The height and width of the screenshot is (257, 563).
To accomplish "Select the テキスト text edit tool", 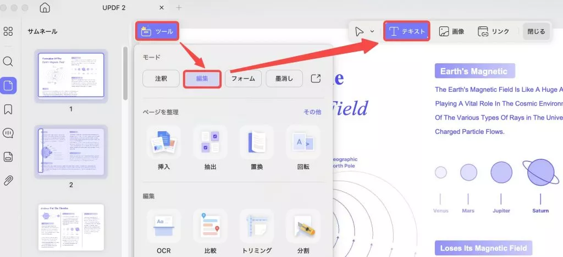I will 407,31.
